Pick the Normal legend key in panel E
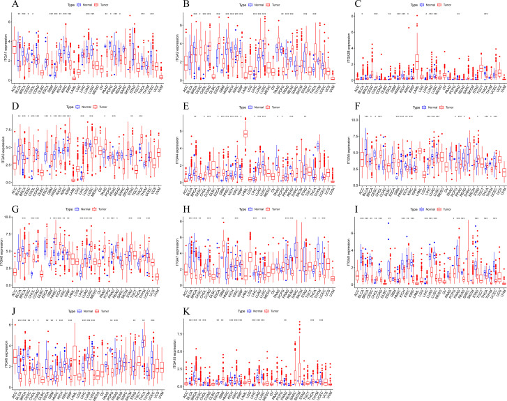Image resolution: width=507 pixels, height=401 pixels. pos(250,107)
